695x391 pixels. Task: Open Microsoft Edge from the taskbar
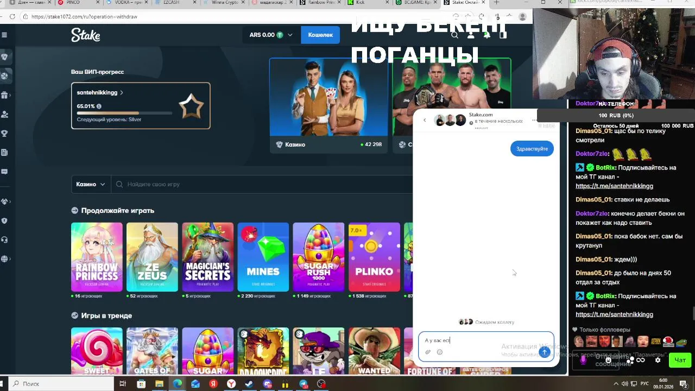(178, 384)
